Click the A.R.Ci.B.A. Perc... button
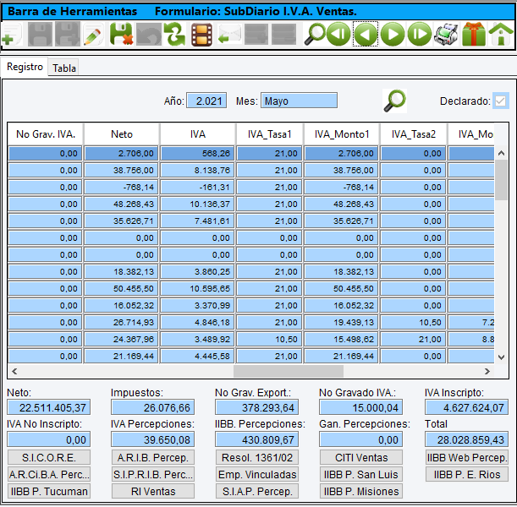517x507 pixels. click(49, 474)
